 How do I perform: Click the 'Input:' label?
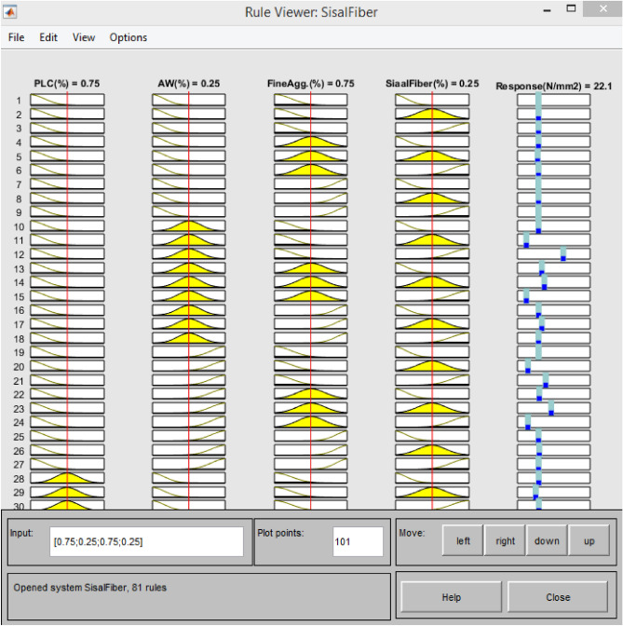21,533
